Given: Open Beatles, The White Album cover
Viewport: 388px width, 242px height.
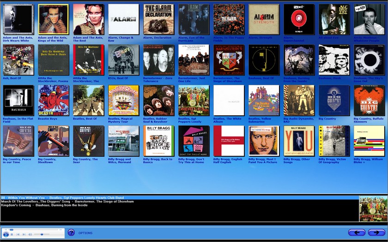Looking at the screenshot, I should coord(229,100).
